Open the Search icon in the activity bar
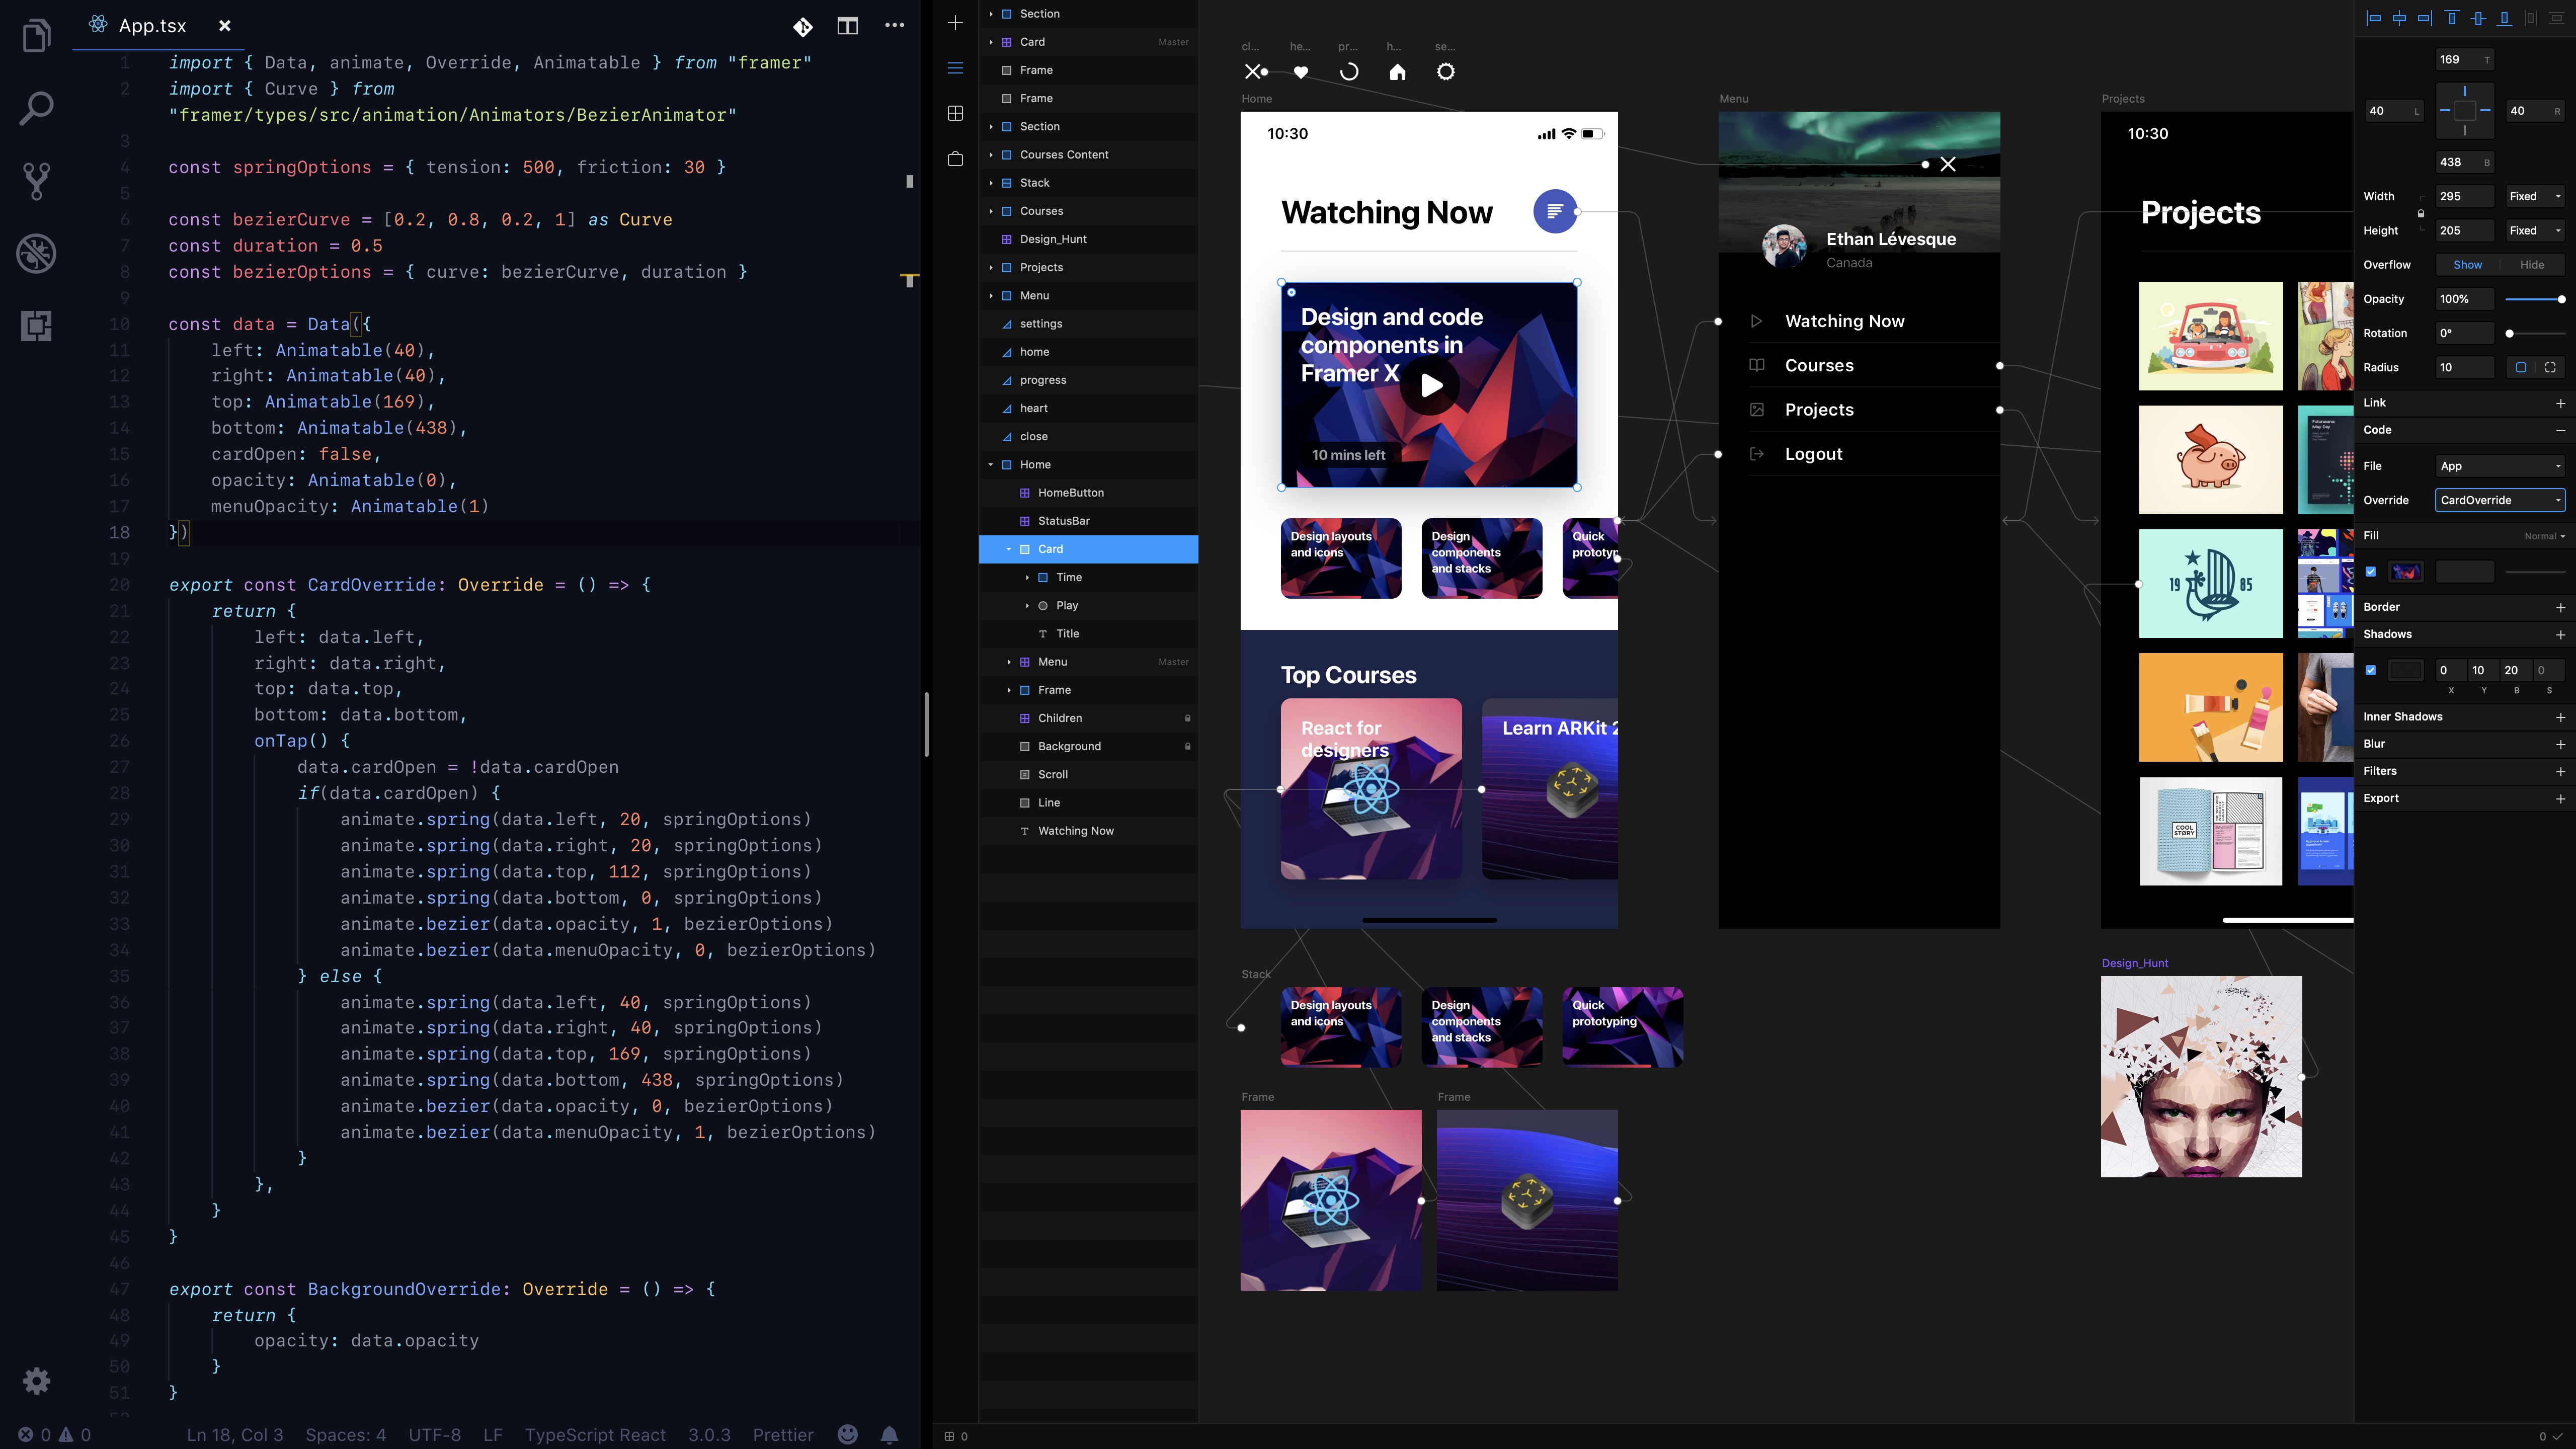The image size is (2576, 1449). (x=37, y=108)
